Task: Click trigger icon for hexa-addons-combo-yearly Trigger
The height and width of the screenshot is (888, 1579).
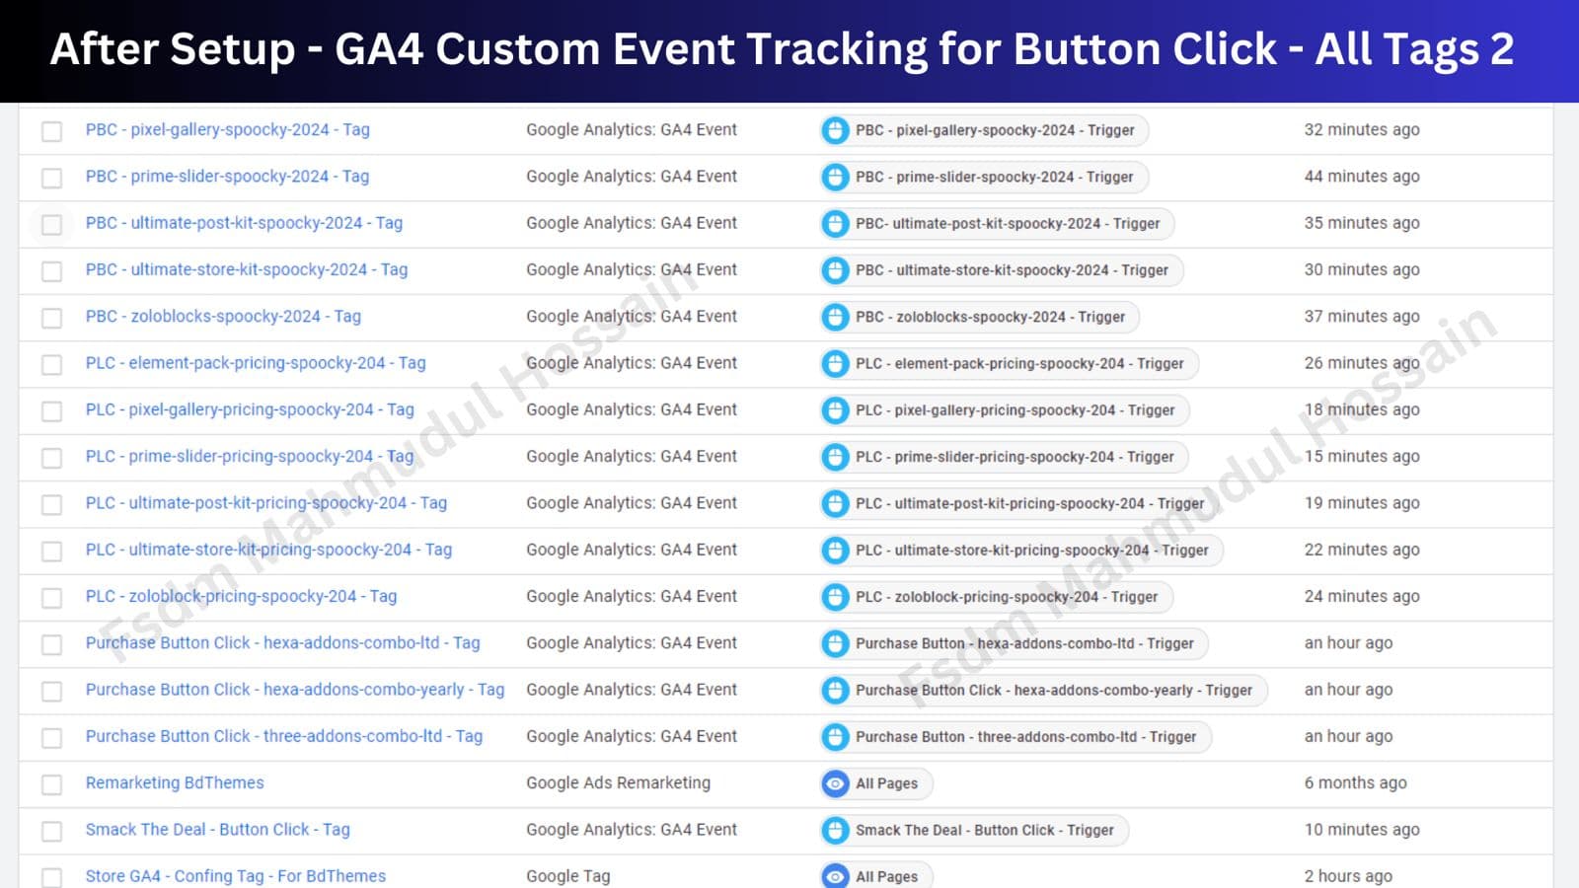Action: [836, 690]
